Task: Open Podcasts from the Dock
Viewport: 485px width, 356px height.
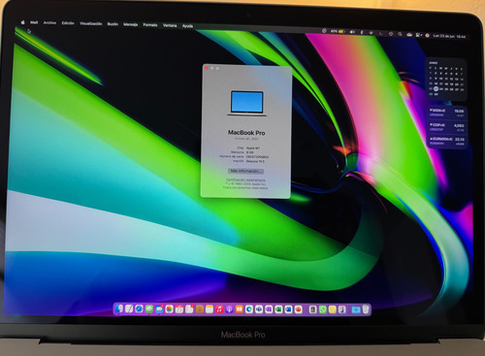Action: (x=229, y=309)
